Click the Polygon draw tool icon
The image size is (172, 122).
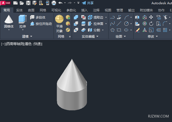coord(112,30)
